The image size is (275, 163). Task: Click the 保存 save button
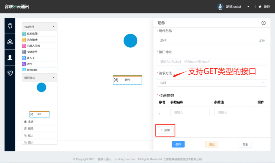tap(178, 144)
